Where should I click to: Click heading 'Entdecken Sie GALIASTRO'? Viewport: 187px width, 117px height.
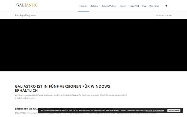coord(64,109)
